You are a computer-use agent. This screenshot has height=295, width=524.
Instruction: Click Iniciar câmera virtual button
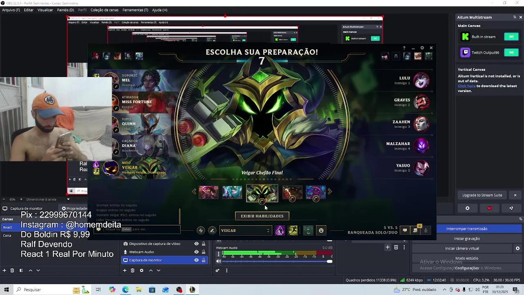(462, 248)
